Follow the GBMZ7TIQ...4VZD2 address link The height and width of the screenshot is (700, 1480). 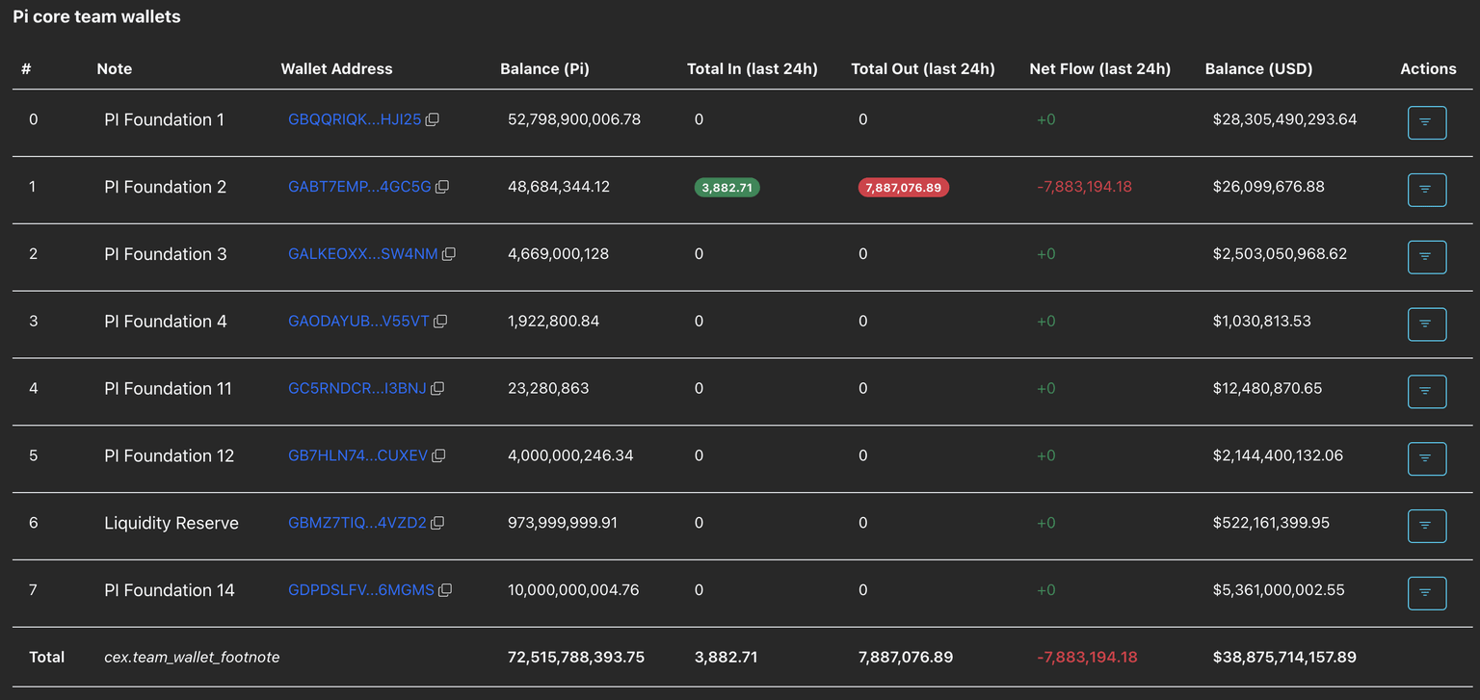pyautogui.click(x=357, y=523)
